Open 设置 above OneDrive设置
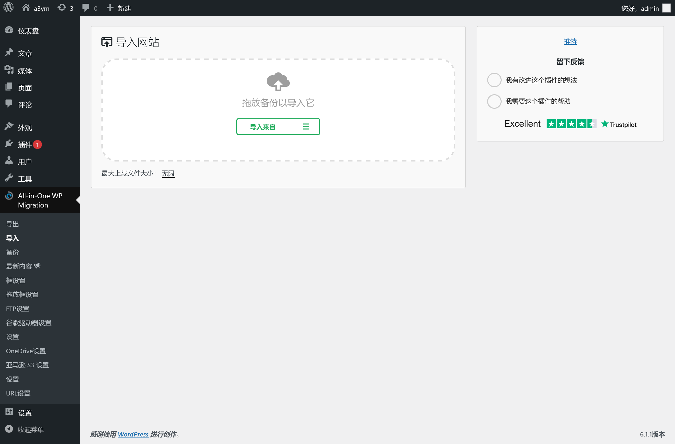Screen dimensions: 675x444 point(12,337)
